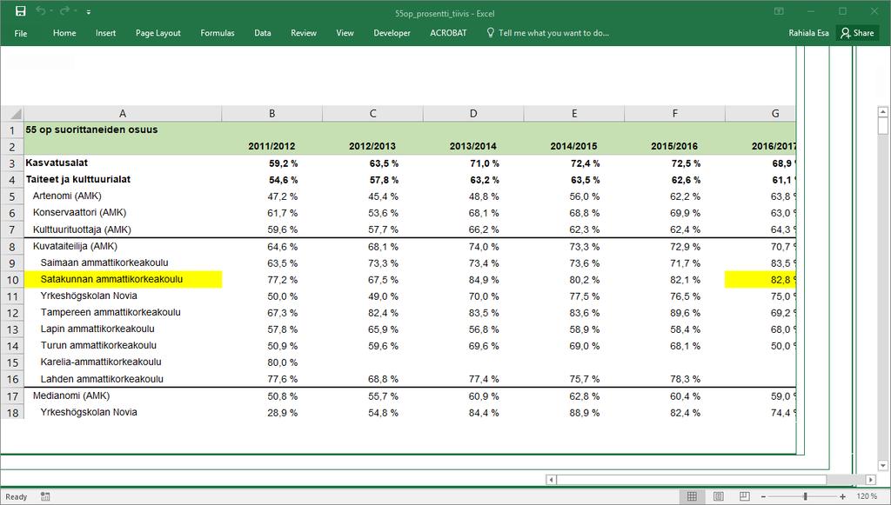Click the Share button
This screenshot has width=891, height=505.
[x=857, y=33]
